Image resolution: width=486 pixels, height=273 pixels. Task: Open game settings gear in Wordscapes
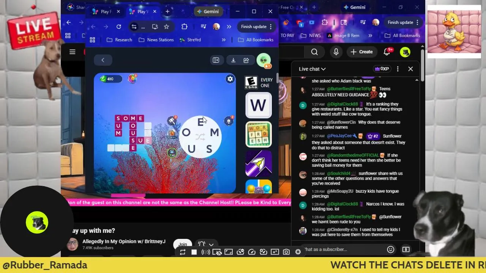230,79
